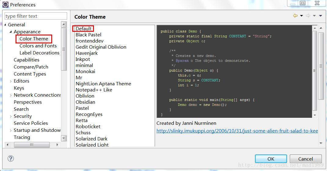Open the forward history dropdown arrow
The height and width of the screenshot is (171, 327).
point(314,16)
